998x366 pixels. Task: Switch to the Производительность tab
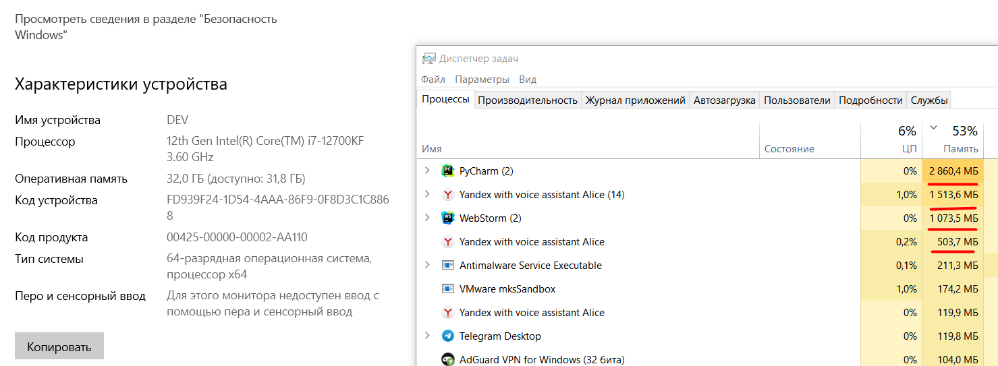click(528, 100)
